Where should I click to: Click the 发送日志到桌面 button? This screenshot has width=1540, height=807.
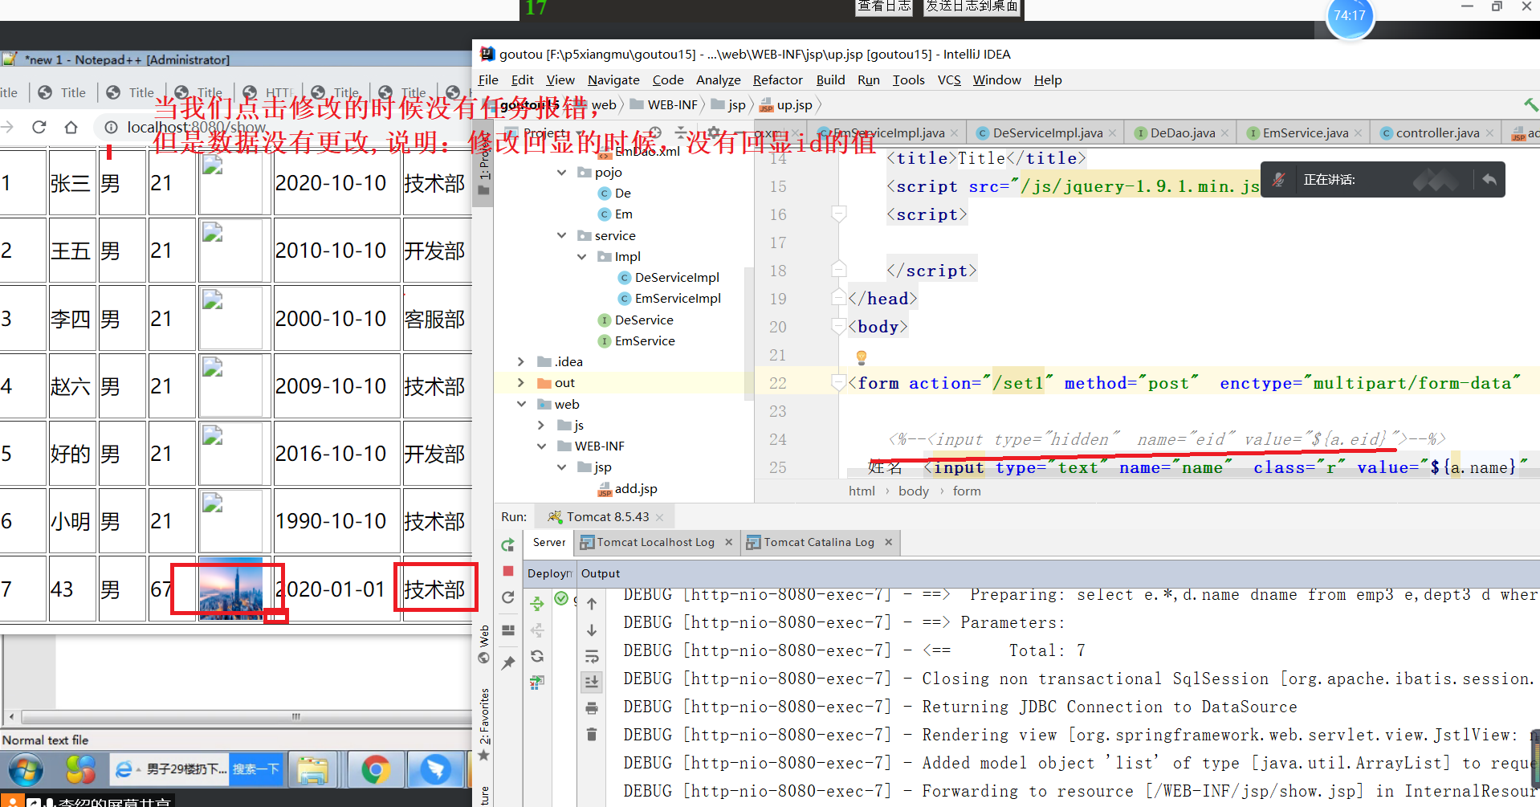tap(972, 6)
